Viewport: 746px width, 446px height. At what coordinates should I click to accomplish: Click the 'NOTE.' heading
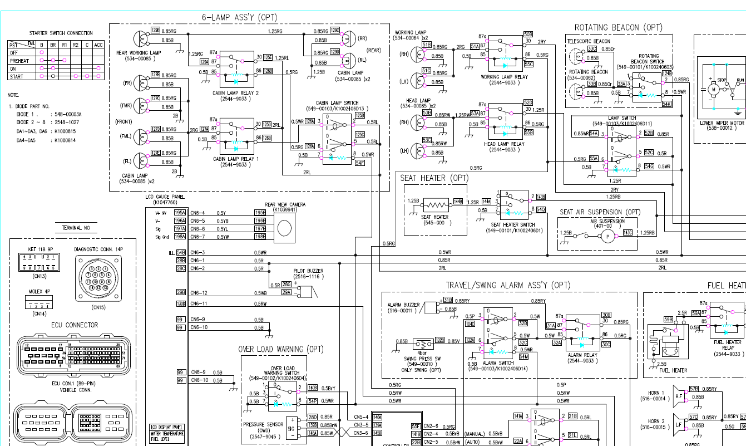click(x=13, y=96)
